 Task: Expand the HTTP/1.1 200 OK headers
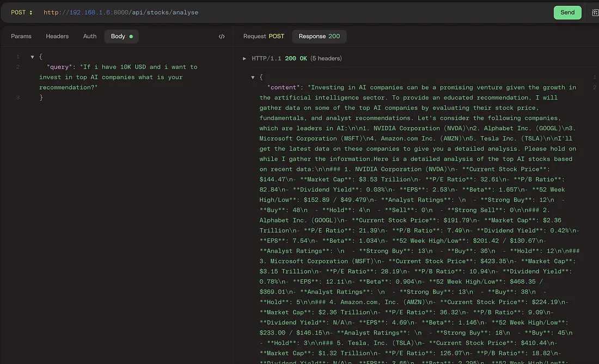[245, 58]
